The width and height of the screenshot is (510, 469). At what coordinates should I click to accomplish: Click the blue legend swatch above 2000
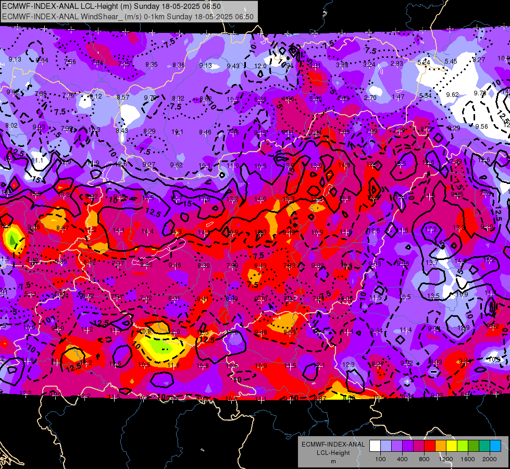(495, 446)
